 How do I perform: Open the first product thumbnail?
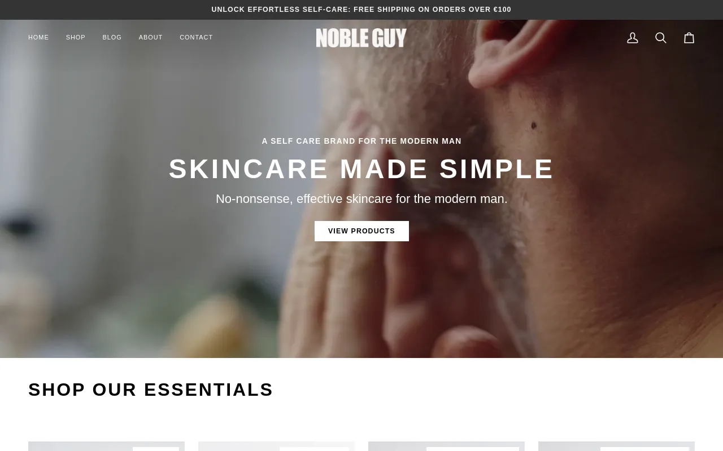(x=106, y=446)
